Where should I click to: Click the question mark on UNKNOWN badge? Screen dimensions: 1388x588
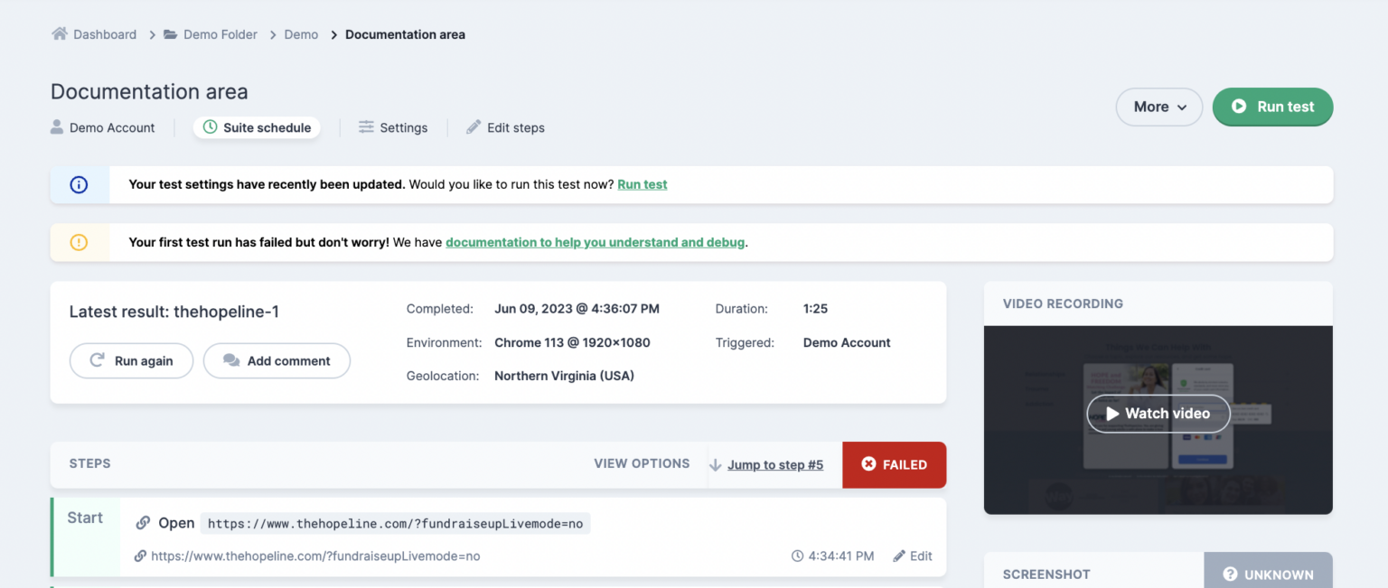pyautogui.click(x=1230, y=574)
